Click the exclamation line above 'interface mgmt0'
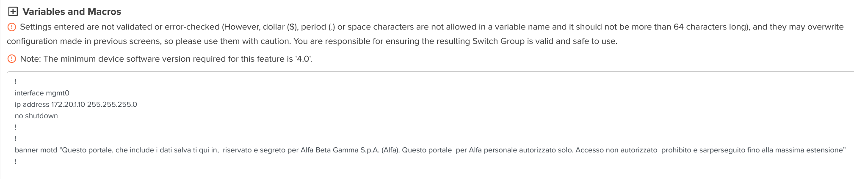Image resolution: width=854 pixels, height=179 pixels. click(16, 81)
